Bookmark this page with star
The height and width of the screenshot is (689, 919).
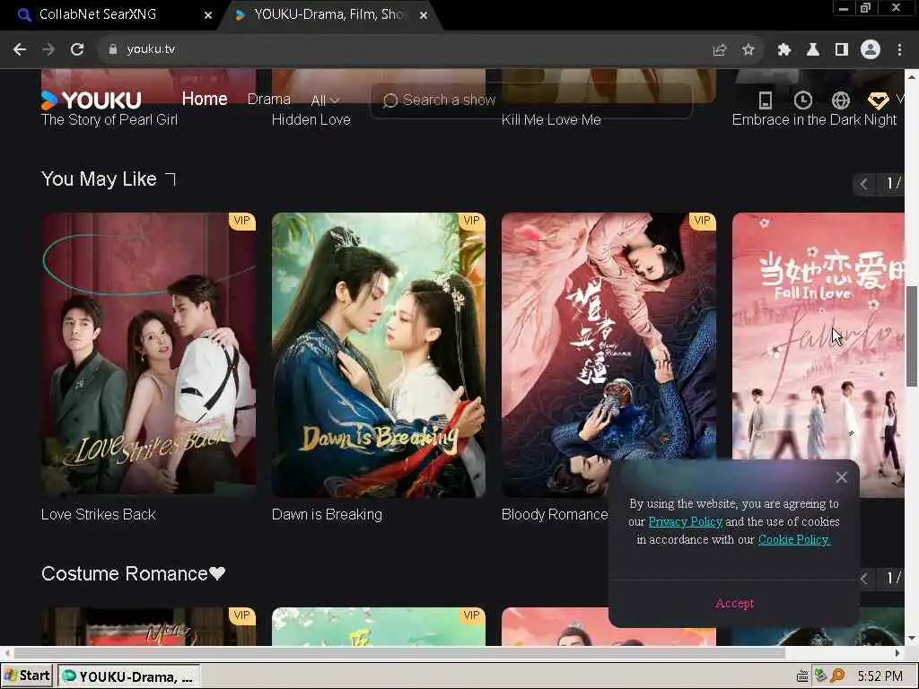[x=748, y=49]
